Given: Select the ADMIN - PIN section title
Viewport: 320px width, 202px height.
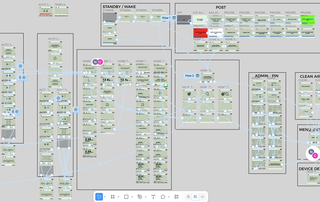Looking at the screenshot, I should click(x=267, y=76).
